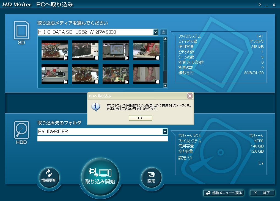
Task: Click the シーンの数 9 row
Action: tap(221, 57)
